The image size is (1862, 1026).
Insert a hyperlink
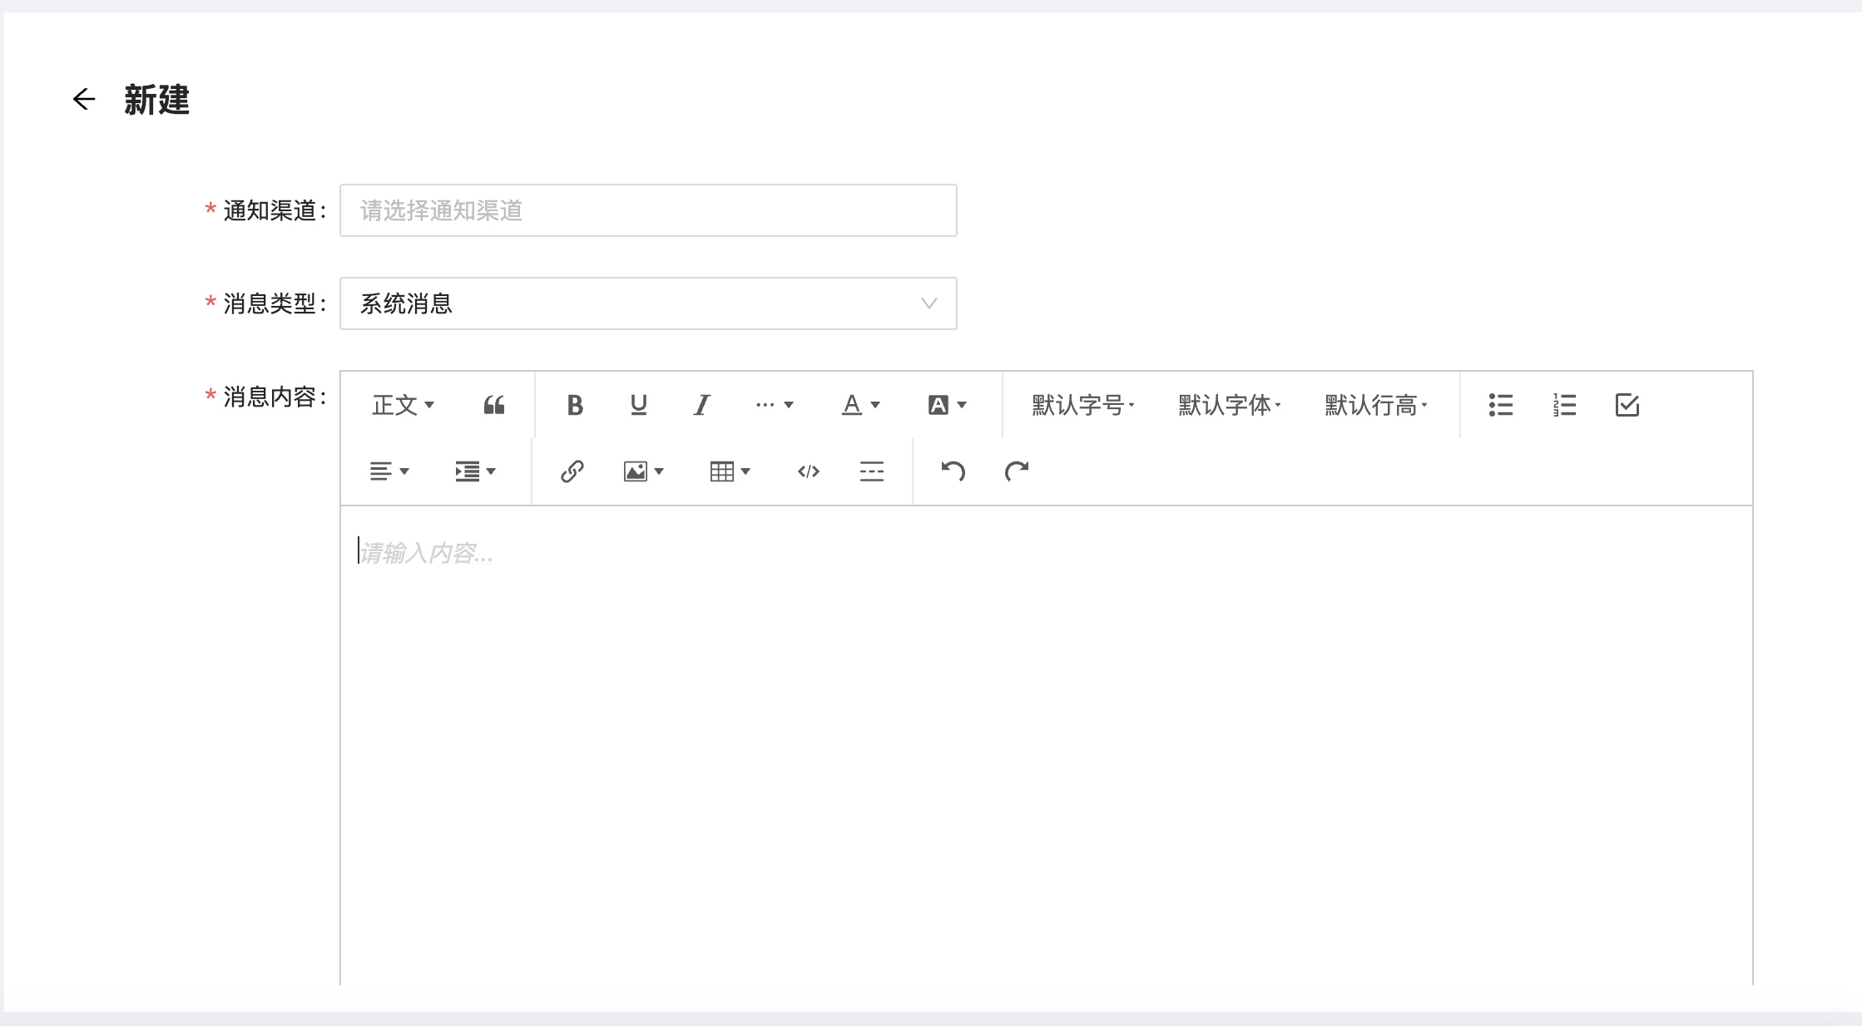tap(572, 471)
